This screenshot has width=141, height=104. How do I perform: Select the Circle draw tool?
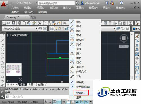pyautogui.click(x=3, y=63)
